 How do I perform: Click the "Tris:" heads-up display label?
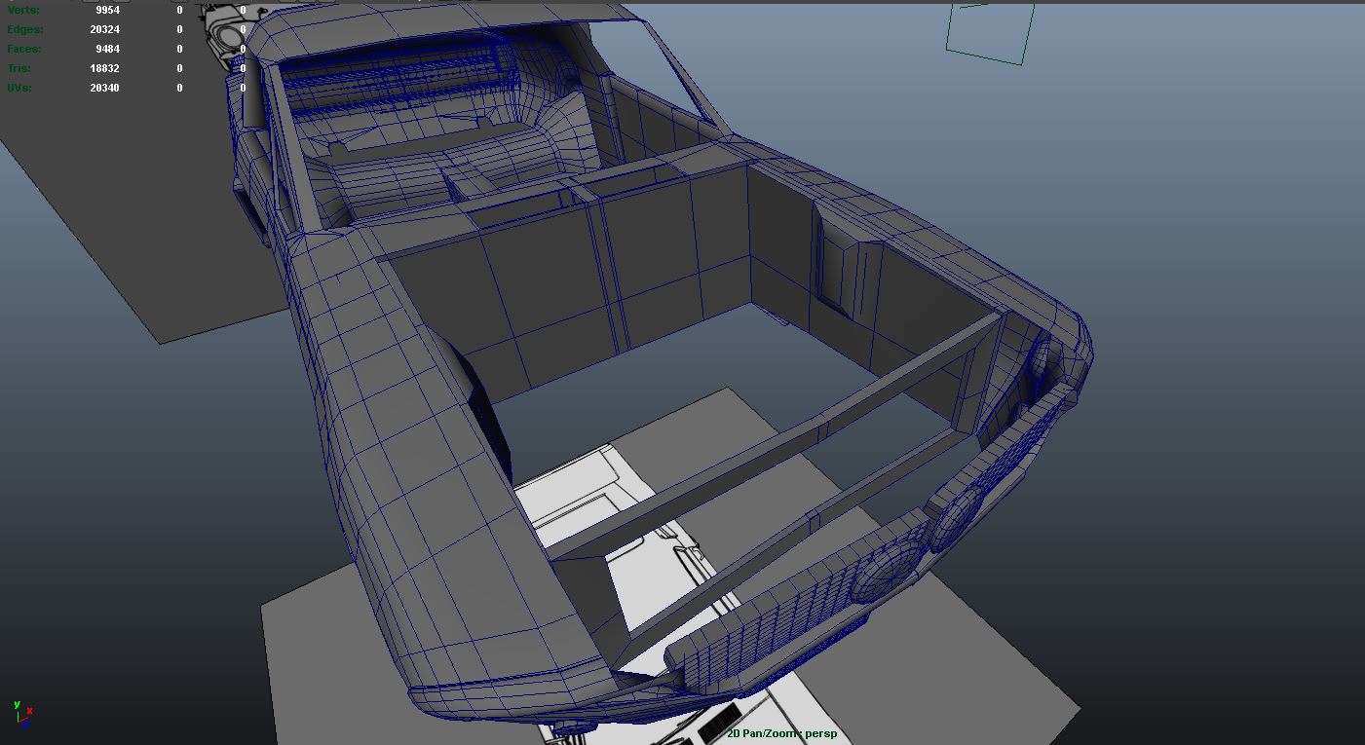(x=19, y=68)
